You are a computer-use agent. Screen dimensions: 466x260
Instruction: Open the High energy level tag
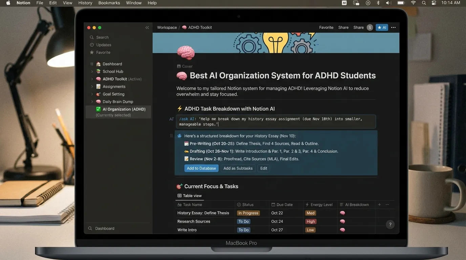point(311,221)
